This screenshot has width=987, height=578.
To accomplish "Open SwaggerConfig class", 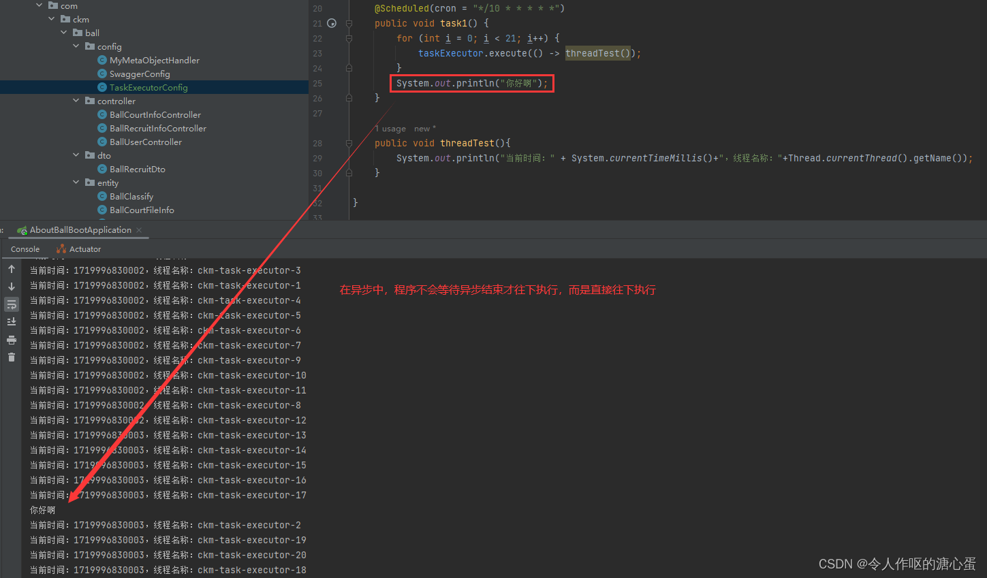I will click(140, 74).
